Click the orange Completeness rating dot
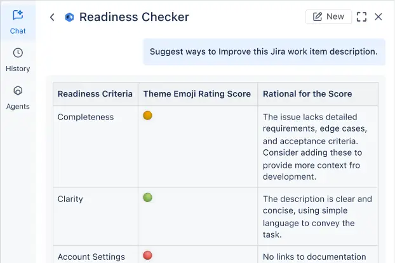 tap(147, 116)
